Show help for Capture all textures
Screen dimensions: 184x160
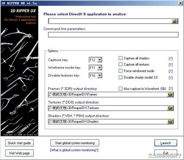tap(171, 65)
